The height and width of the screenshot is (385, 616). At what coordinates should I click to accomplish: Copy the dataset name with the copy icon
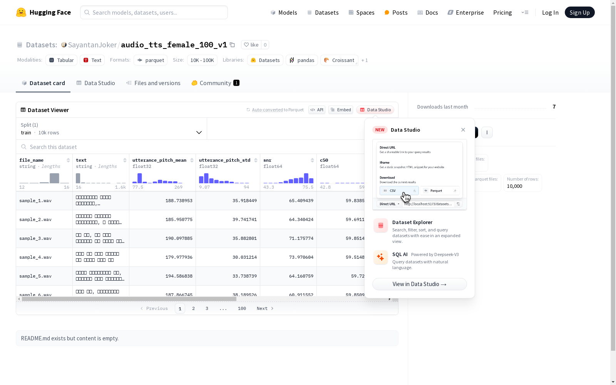pyautogui.click(x=232, y=45)
